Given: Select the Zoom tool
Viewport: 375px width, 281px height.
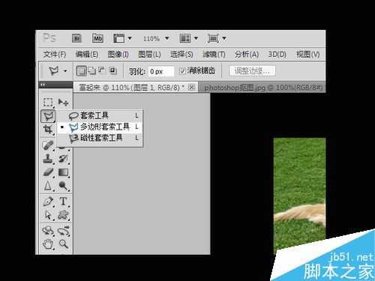Looking at the screenshot, I should point(63,244).
